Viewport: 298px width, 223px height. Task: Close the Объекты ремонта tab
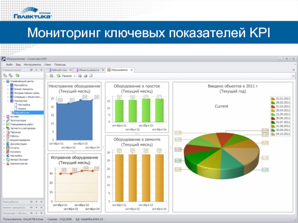103,70
